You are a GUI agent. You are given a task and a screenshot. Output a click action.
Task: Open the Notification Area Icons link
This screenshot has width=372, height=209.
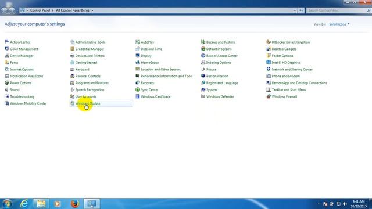(27, 76)
